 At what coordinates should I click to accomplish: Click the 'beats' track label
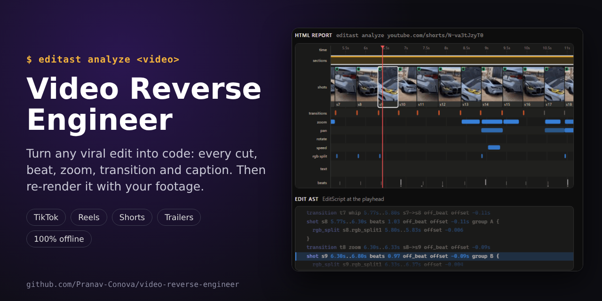click(322, 182)
